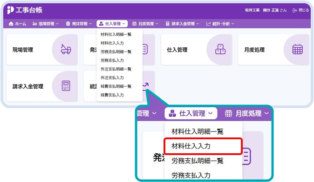The image size is (314, 182).
Task: Click trend arrow icon on the 統計 card
Action: pos(145,86)
